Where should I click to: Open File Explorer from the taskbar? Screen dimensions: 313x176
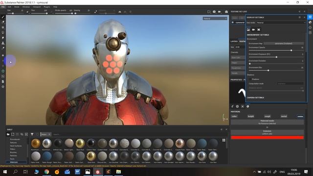(x=118, y=172)
